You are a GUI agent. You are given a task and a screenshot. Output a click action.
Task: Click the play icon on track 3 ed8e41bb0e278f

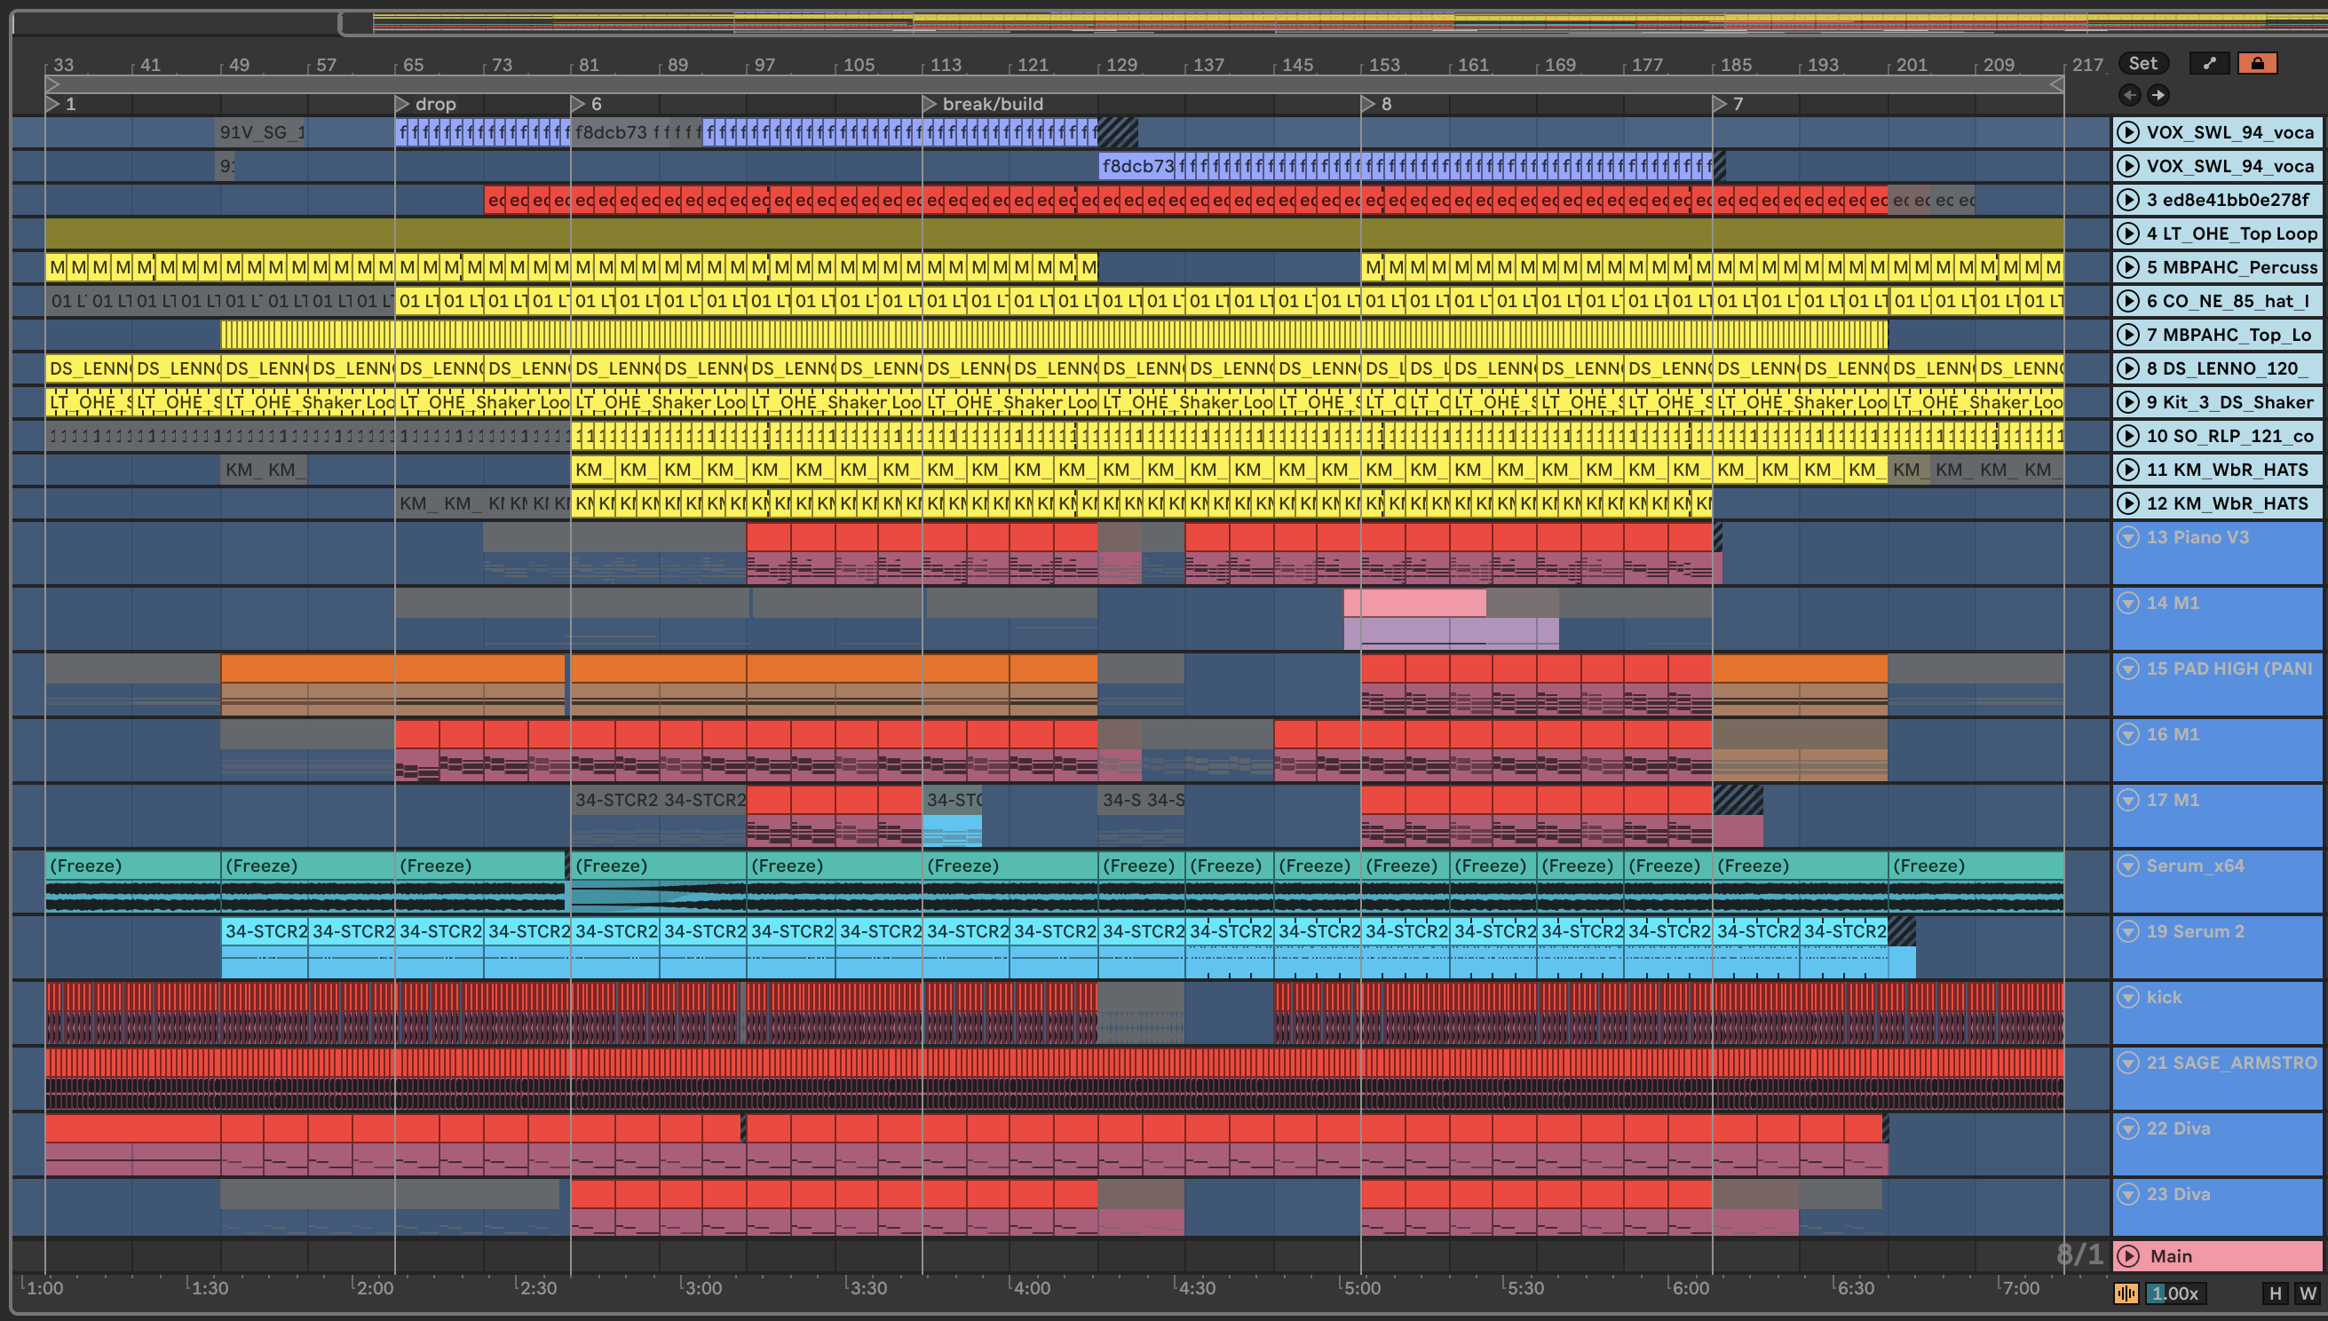[2126, 200]
